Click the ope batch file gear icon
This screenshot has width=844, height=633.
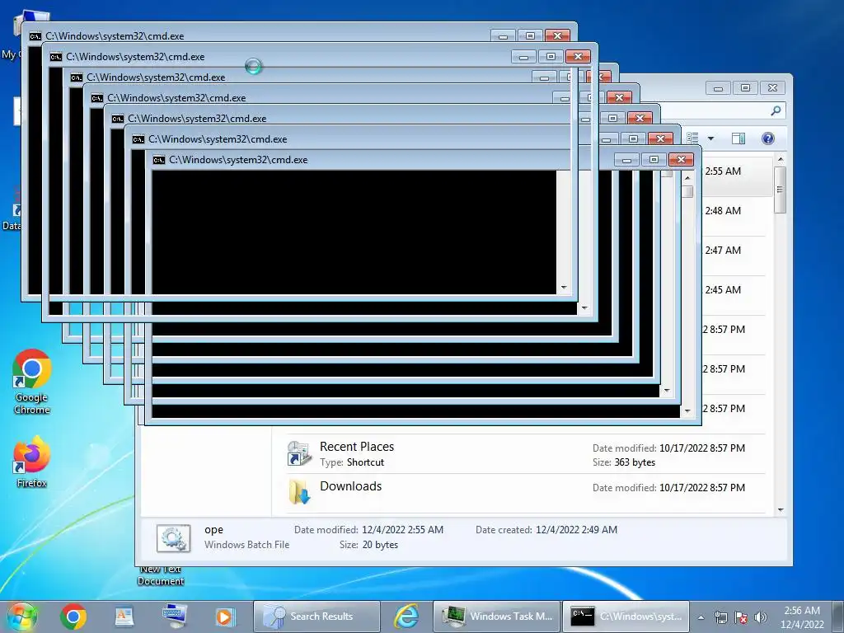click(173, 537)
